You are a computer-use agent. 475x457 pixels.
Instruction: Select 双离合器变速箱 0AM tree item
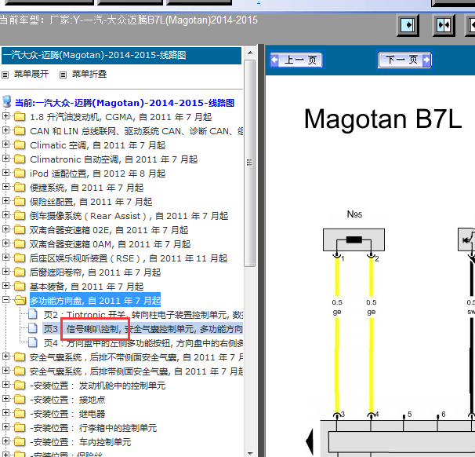[x=110, y=244]
